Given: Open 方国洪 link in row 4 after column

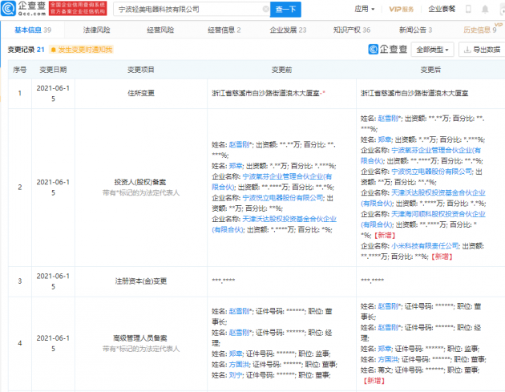Looking at the screenshot, I should pos(388,359).
